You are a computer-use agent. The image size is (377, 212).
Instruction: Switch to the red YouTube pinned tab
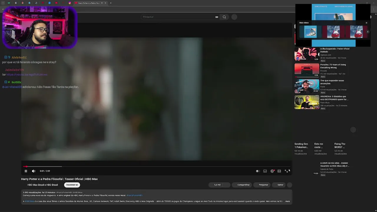(56, 3)
